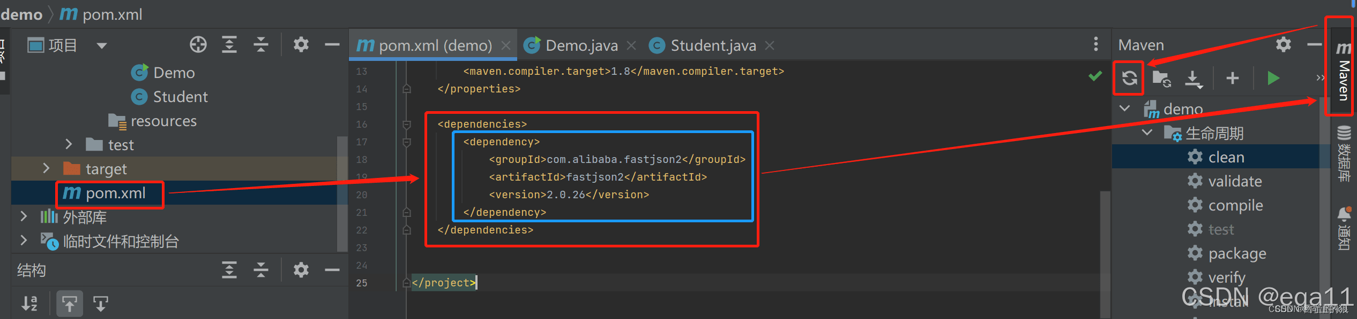Screen dimensions: 1357x319
Task: Run the Maven build with green play icon
Action: pyautogui.click(x=1273, y=79)
